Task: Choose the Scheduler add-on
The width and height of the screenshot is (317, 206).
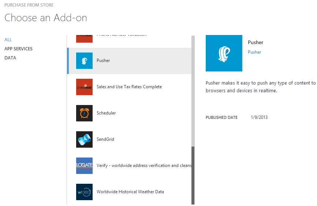Action: tap(129, 113)
